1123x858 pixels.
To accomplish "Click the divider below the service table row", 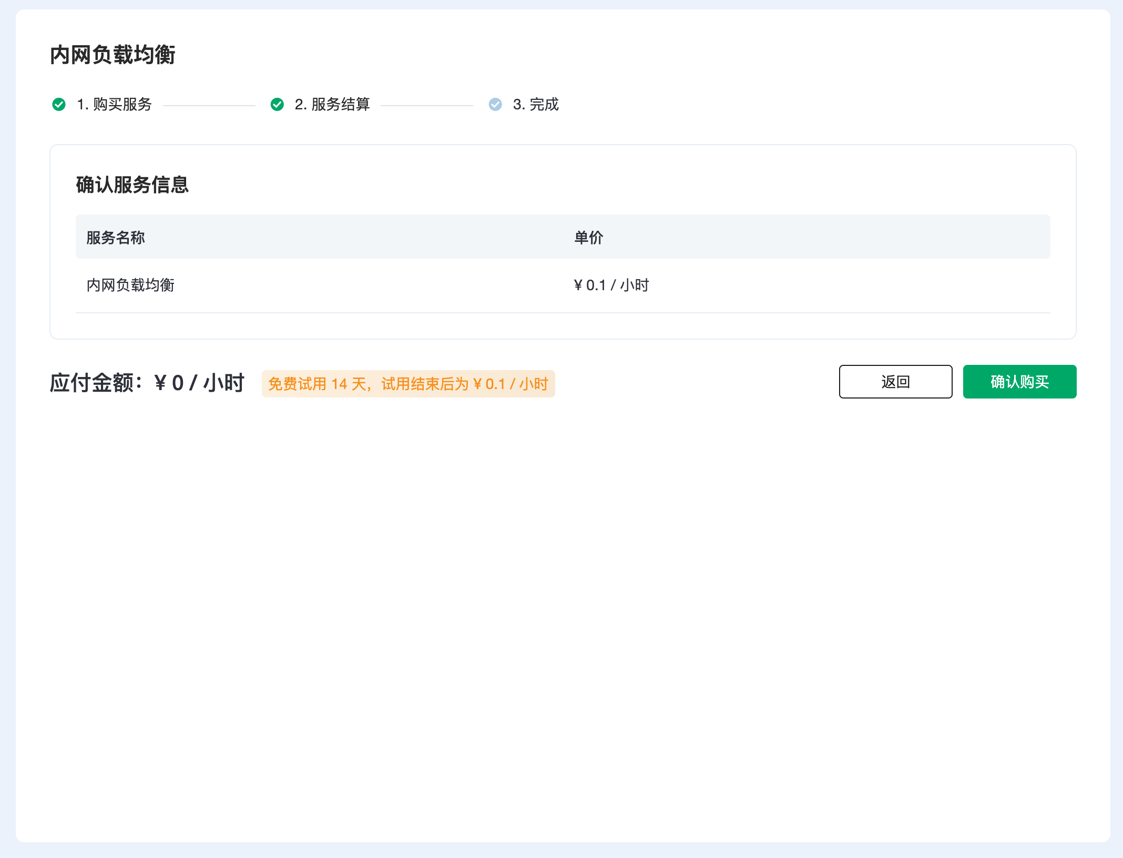I will point(563,313).
